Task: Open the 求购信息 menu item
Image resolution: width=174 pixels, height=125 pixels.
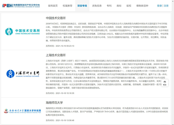Action: click(x=97, y=6)
